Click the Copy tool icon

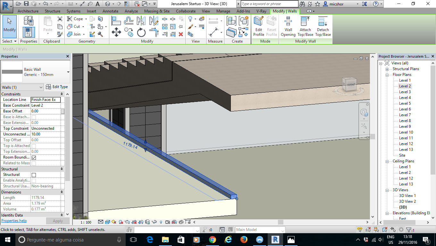point(129,32)
